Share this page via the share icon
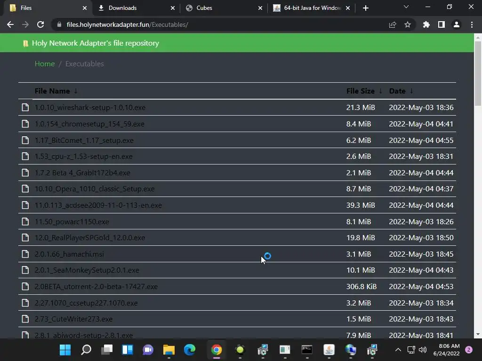482x361 pixels. click(393, 24)
